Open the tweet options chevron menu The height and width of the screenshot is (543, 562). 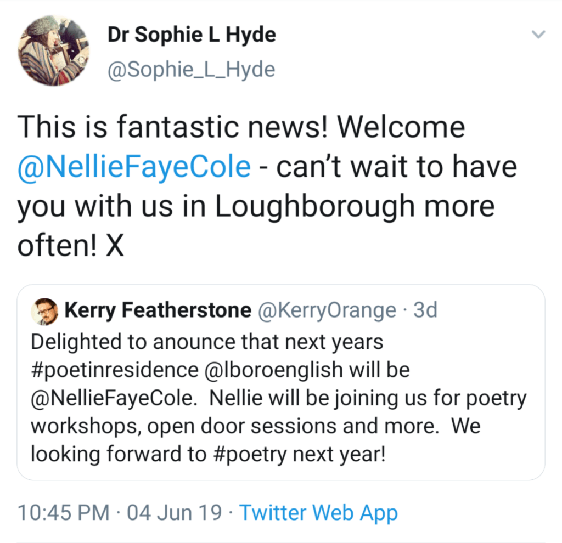tap(539, 35)
